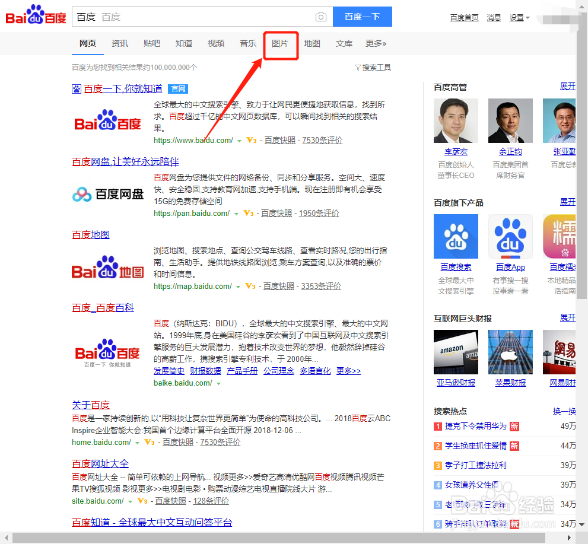Open camera image search icon

coord(321,17)
